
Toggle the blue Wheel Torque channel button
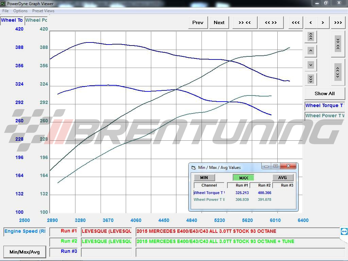tap(325, 106)
